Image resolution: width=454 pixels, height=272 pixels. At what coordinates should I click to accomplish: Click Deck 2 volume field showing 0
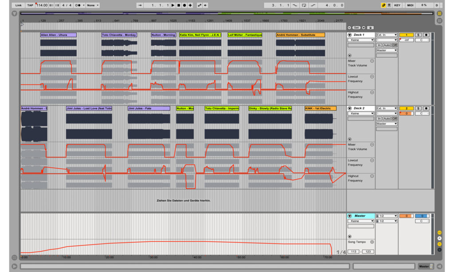[406, 113]
